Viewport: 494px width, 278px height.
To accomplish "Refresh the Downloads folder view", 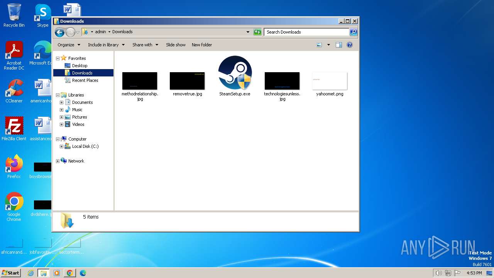I will pyautogui.click(x=257, y=32).
